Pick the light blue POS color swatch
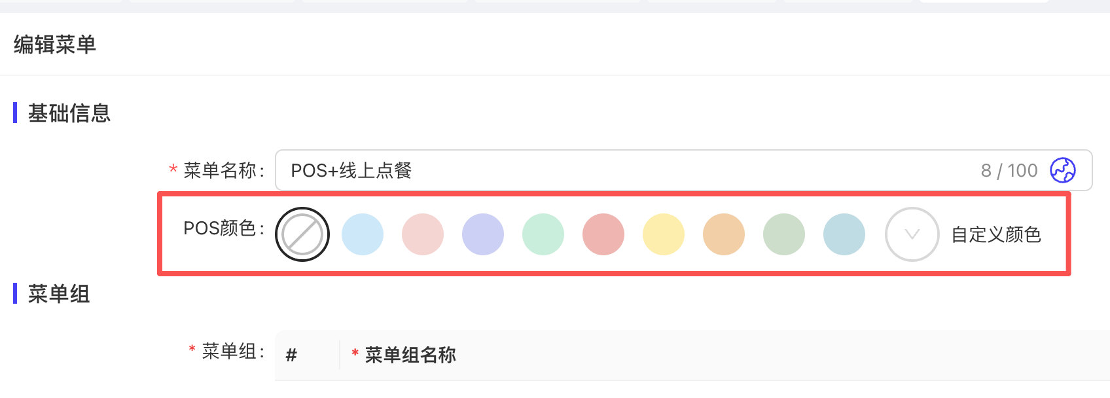 [x=363, y=234]
